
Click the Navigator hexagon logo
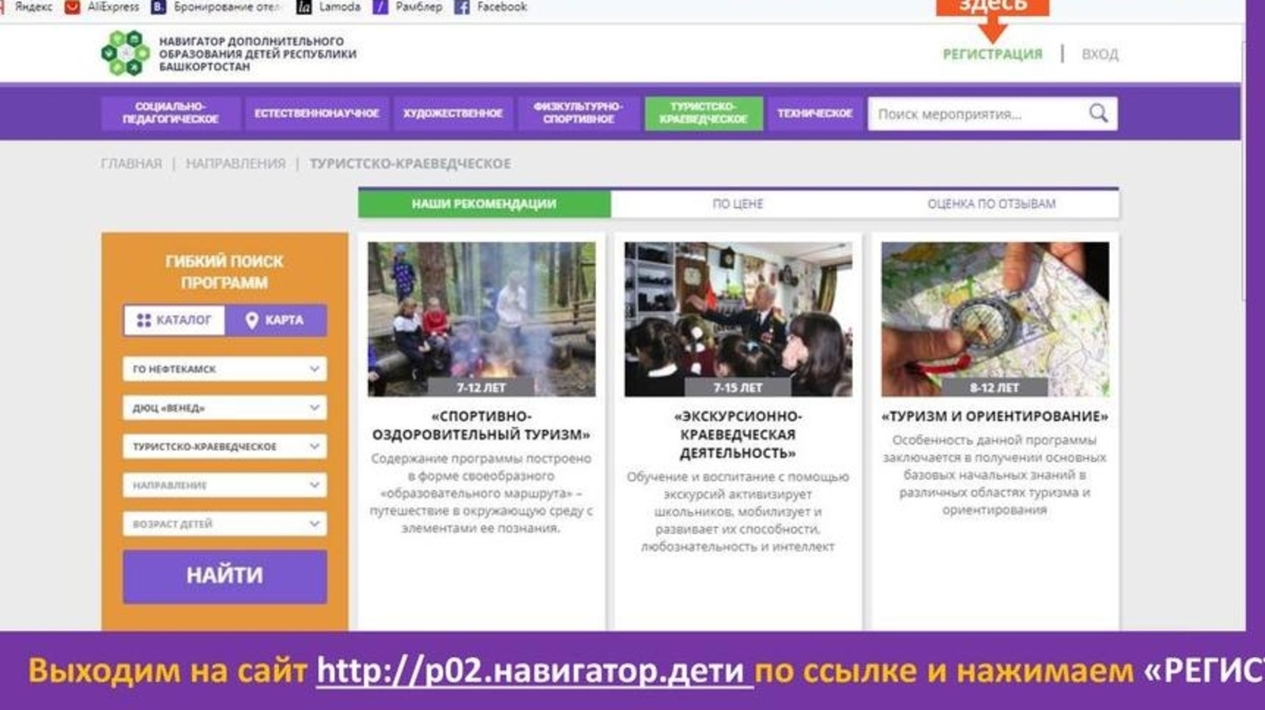(125, 53)
